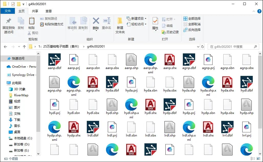The image size is (263, 162).
Task: Select the hydp.dbf file icon
Action: (x=170, y=105)
